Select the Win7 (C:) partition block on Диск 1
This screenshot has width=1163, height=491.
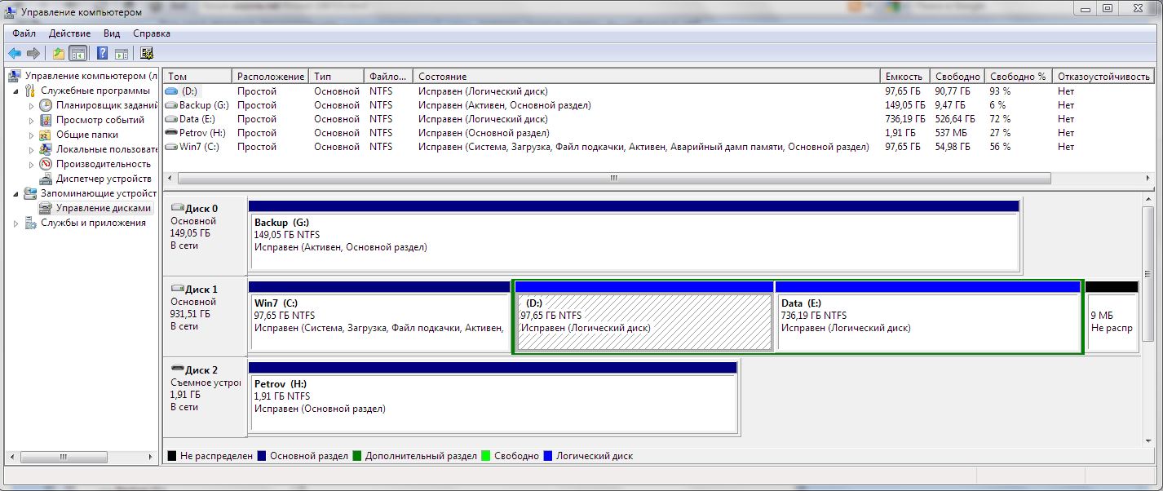tap(379, 316)
